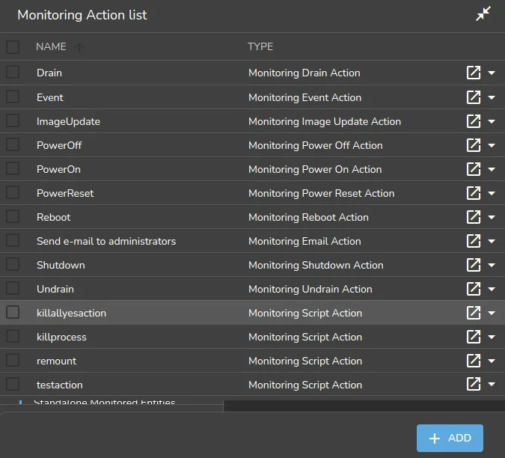Select the Shutdown checkbox
505x458 pixels.
tap(13, 264)
